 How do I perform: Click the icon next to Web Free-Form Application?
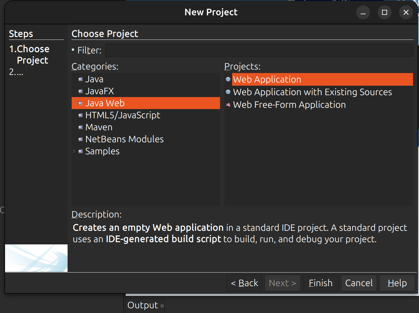click(x=228, y=105)
